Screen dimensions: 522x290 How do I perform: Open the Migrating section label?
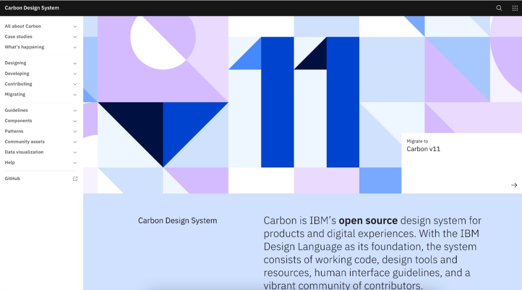(15, 95)
